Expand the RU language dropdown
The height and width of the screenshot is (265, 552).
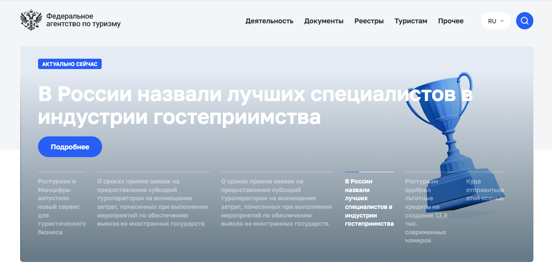point(495,21)
